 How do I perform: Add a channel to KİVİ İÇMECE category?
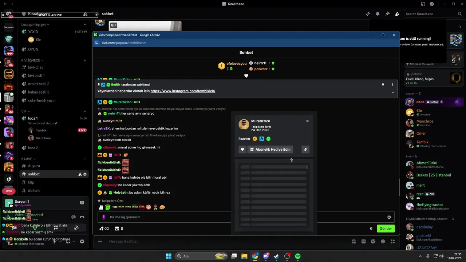pos(85,60)
